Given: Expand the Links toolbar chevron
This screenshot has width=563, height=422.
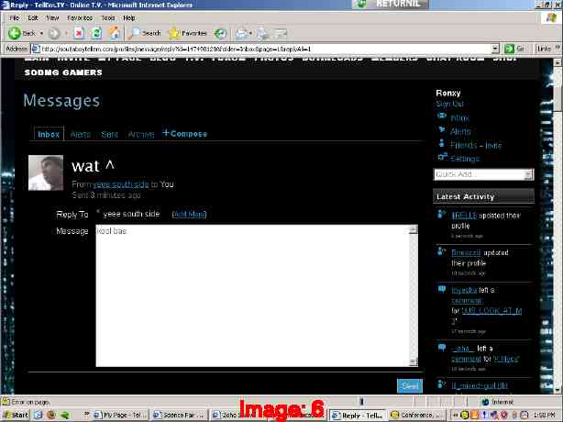Looking at the screenshot, I should (557, 48).
